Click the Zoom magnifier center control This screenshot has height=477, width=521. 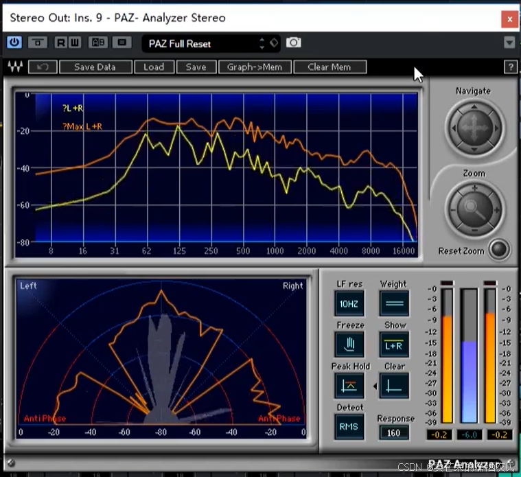click(474, 209)
